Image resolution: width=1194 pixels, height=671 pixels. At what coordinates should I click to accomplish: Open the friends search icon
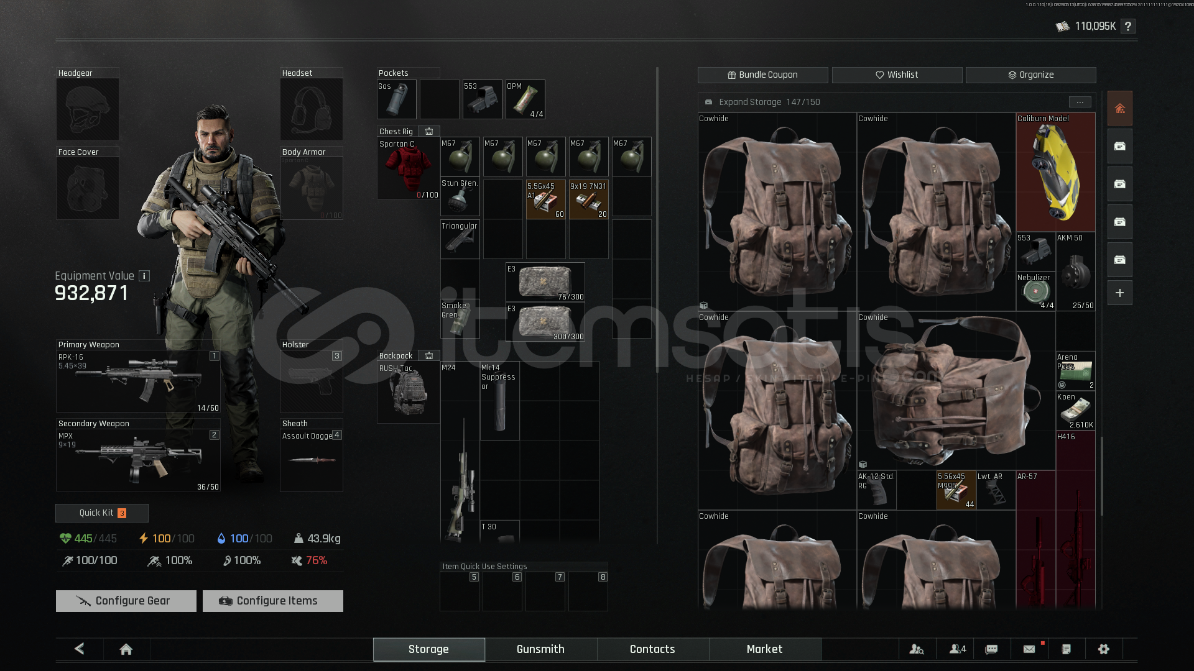tap(917, 649)
